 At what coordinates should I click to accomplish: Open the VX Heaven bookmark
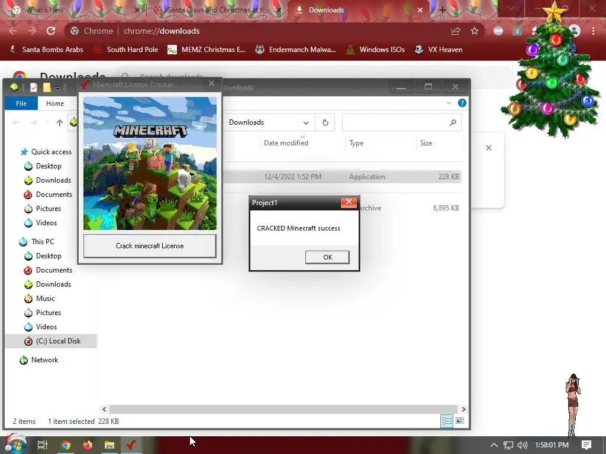click(x=439, y=50)
